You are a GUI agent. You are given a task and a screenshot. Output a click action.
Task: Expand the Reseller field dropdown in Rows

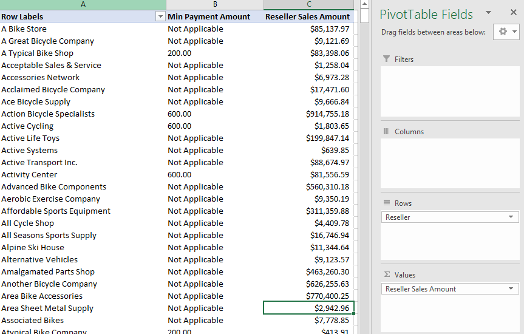pyautogui.click(x=511, y=217)
